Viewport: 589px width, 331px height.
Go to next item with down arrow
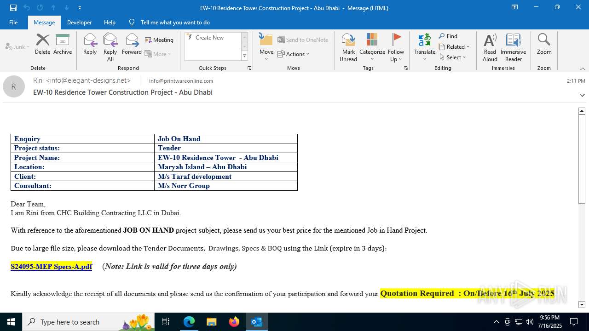67,8
